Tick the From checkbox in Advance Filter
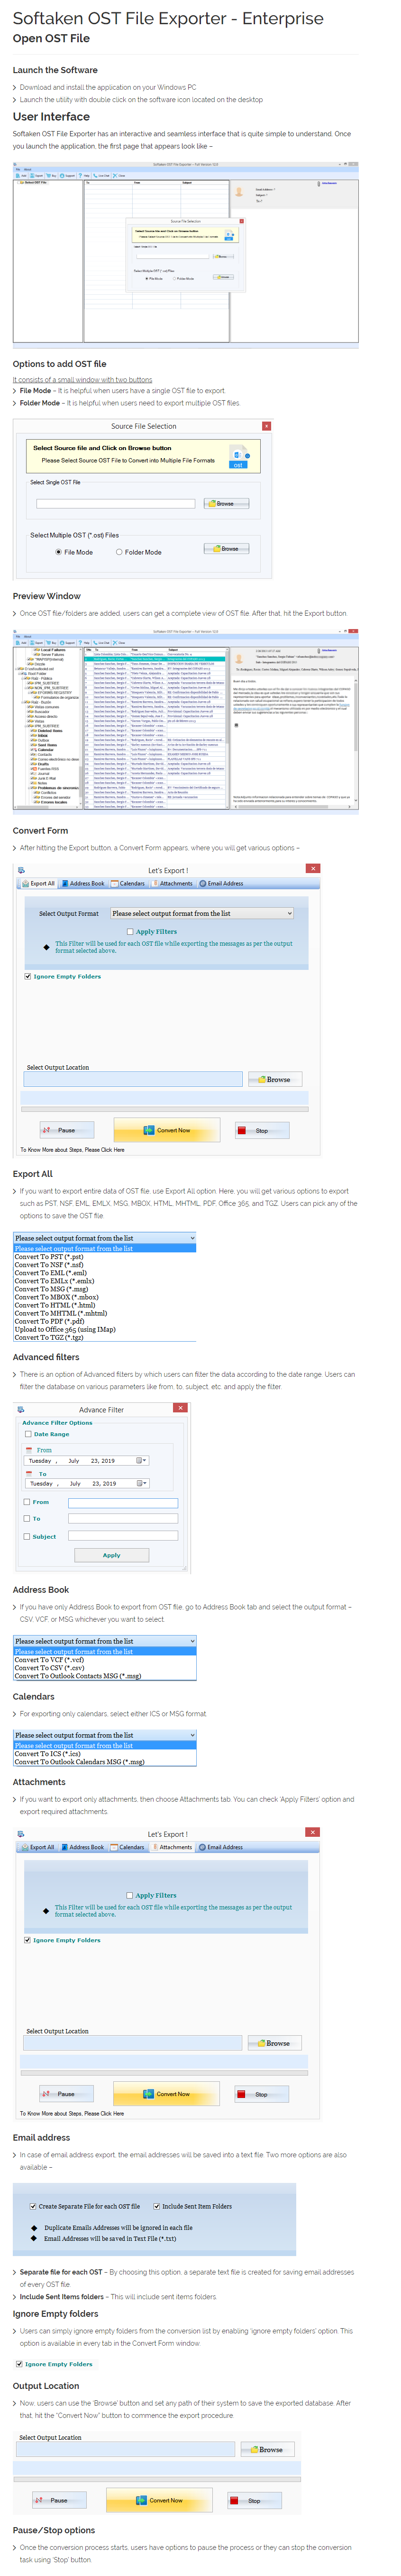Image resolution: width=401 pixels, height=2576 pixels. [27, 1502]
